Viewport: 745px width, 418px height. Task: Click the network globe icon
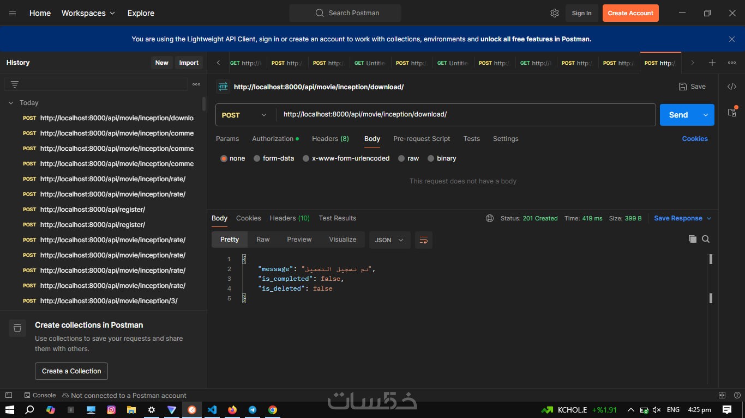coord(490,218)
